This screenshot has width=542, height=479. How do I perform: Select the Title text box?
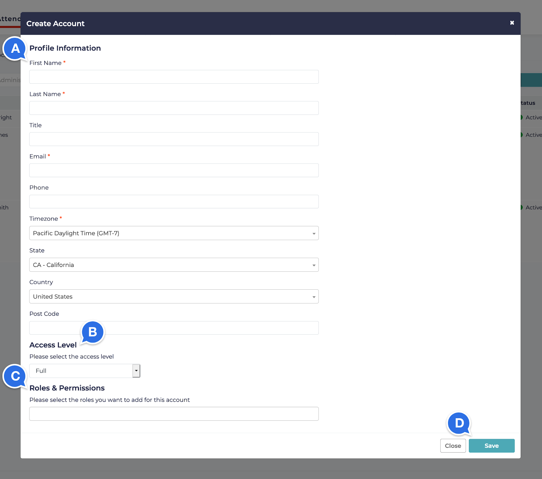174,139
